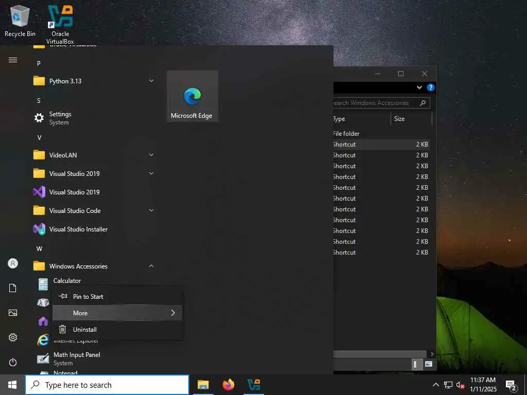
Task: Click the muted volume icon in the tray
Action: coord(460,385)
